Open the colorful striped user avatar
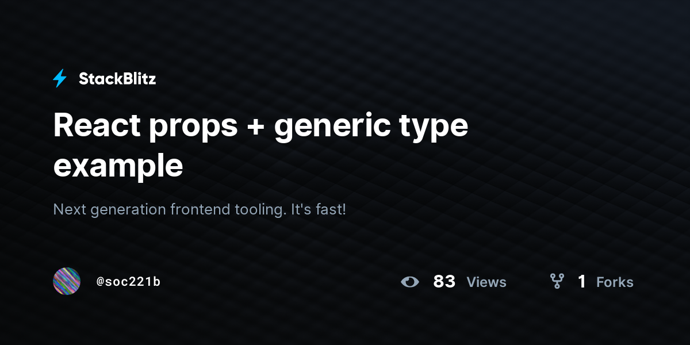 (67, 281)
